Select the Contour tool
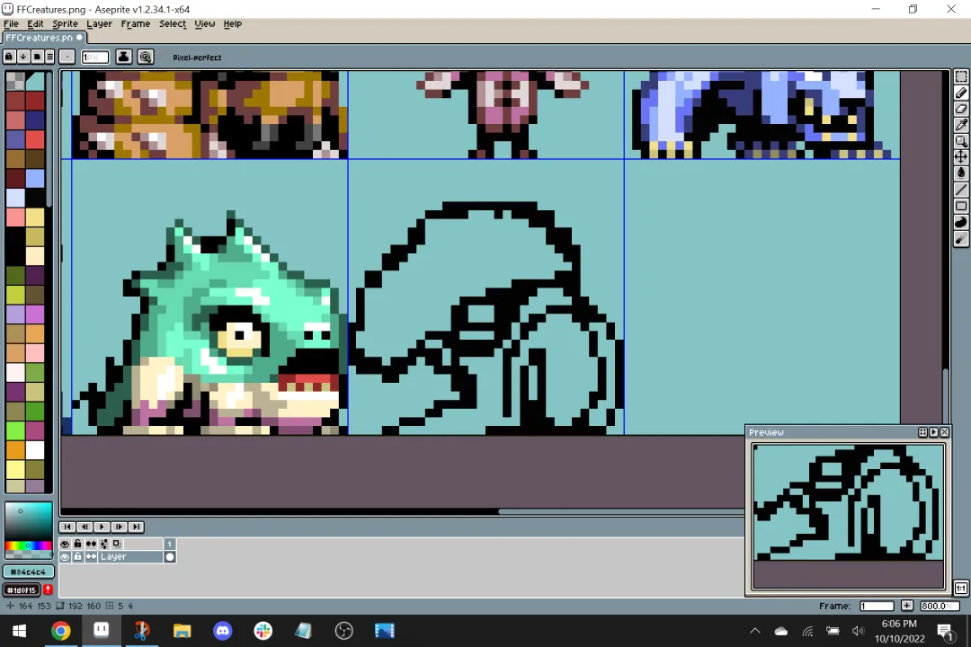 (960, 222)
